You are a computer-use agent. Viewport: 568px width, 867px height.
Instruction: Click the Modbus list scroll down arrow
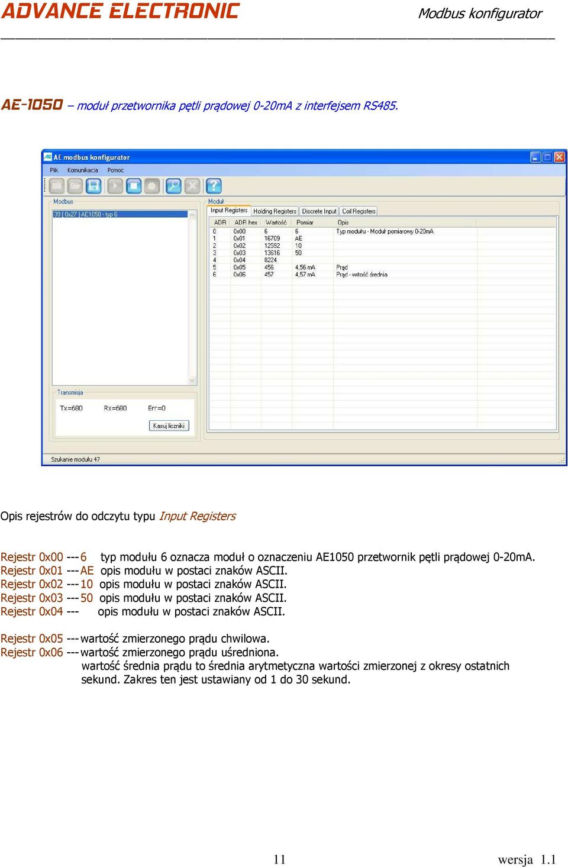click(x=192, y=381)
